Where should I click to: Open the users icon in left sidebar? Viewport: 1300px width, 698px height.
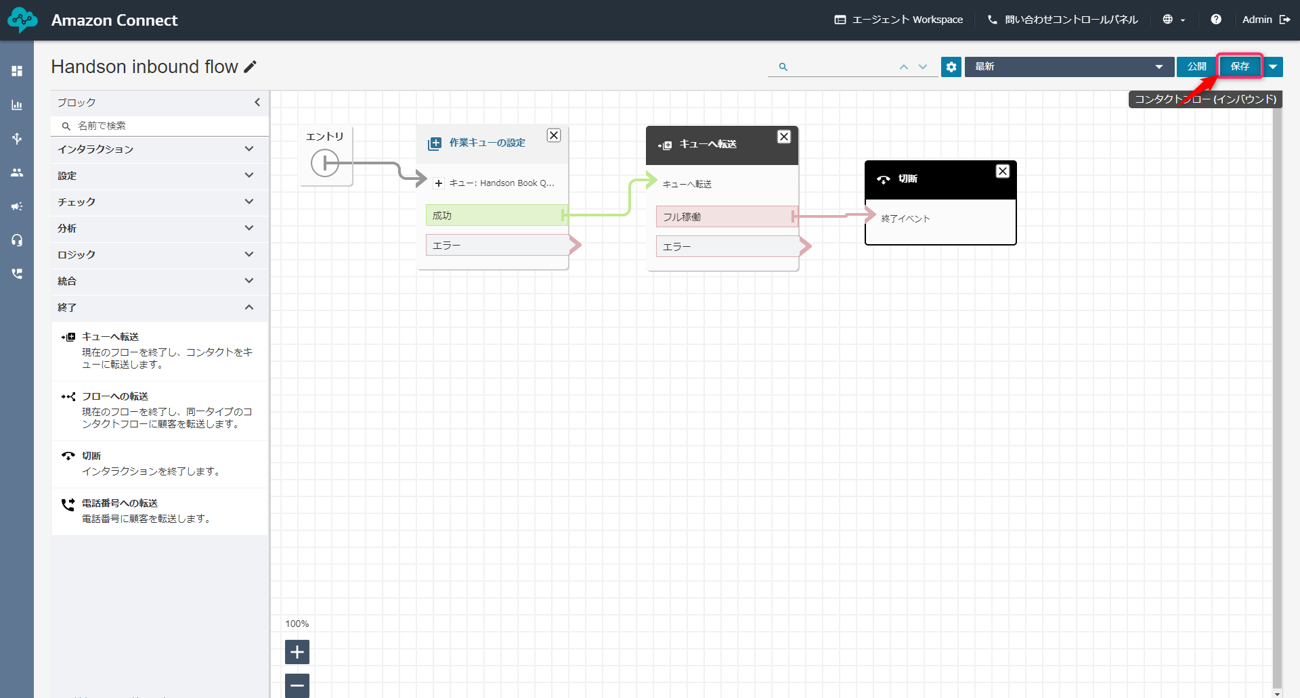click(17, 172)
